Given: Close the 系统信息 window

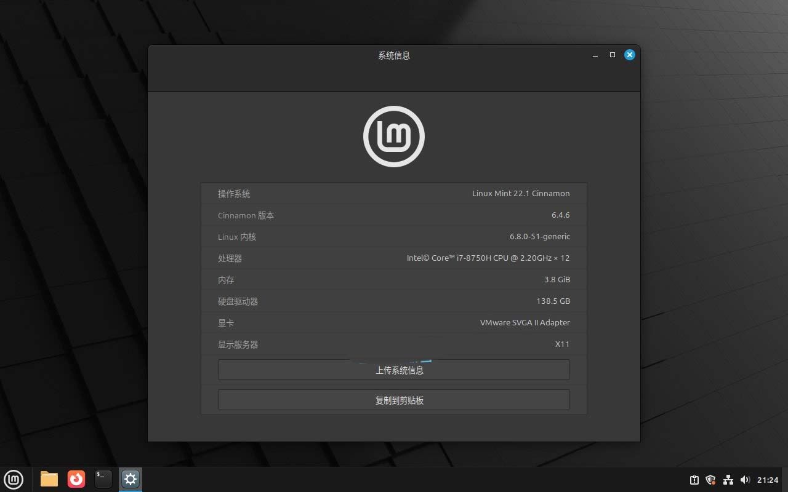Looking at the screenshot, I should (629, 55).
